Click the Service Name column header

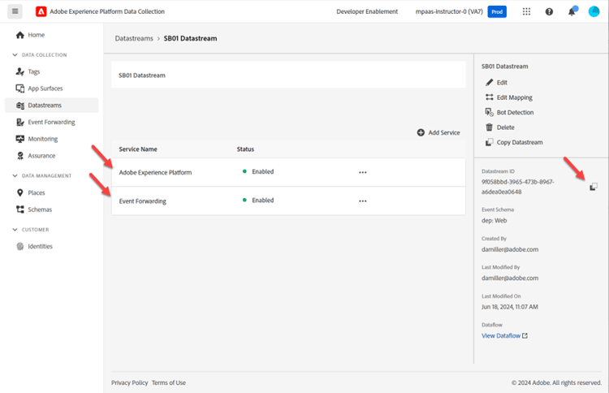click(x=138, y=149)
